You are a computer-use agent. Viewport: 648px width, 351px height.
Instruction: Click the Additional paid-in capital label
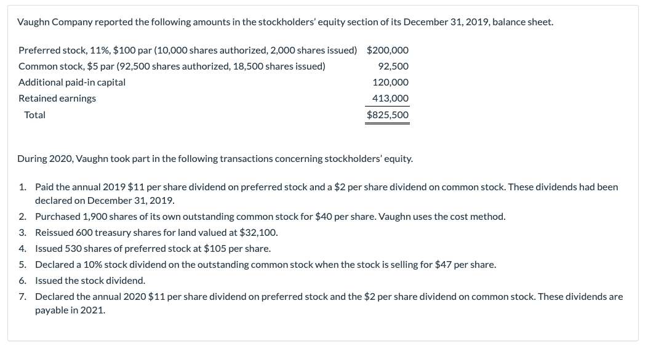72,82
